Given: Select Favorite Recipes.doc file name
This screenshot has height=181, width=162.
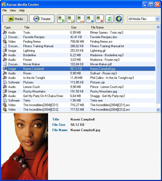Looking at the screenshot, I should [x=104, y=37].
